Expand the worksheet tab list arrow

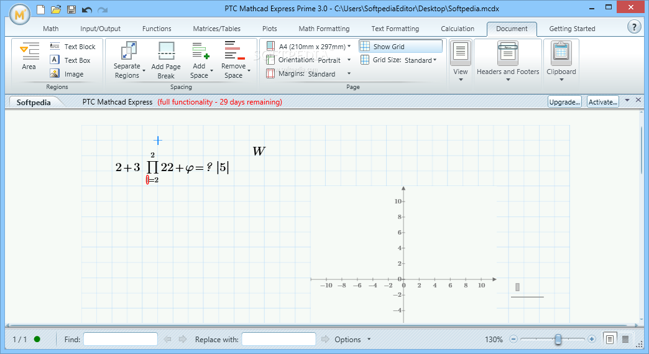627,100
